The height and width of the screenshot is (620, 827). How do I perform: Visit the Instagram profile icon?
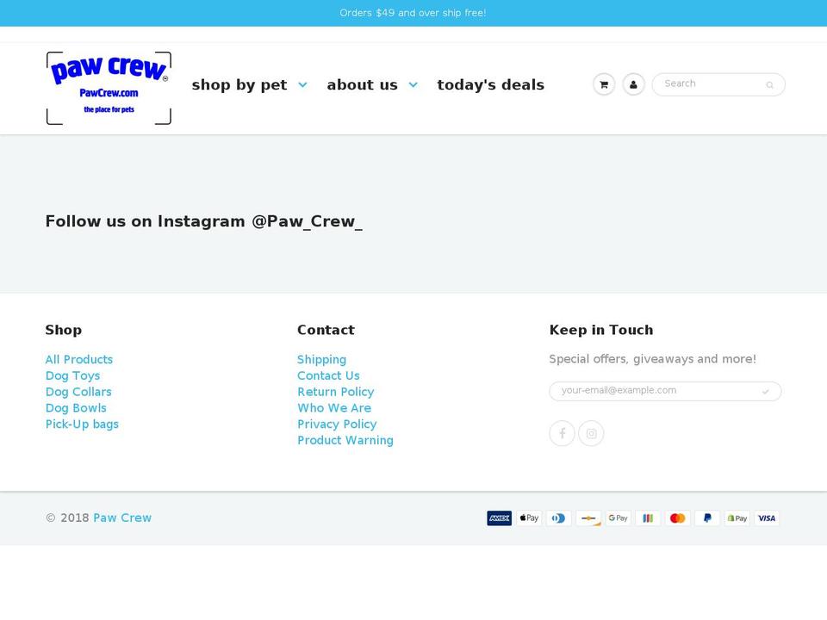pos(591,433)
